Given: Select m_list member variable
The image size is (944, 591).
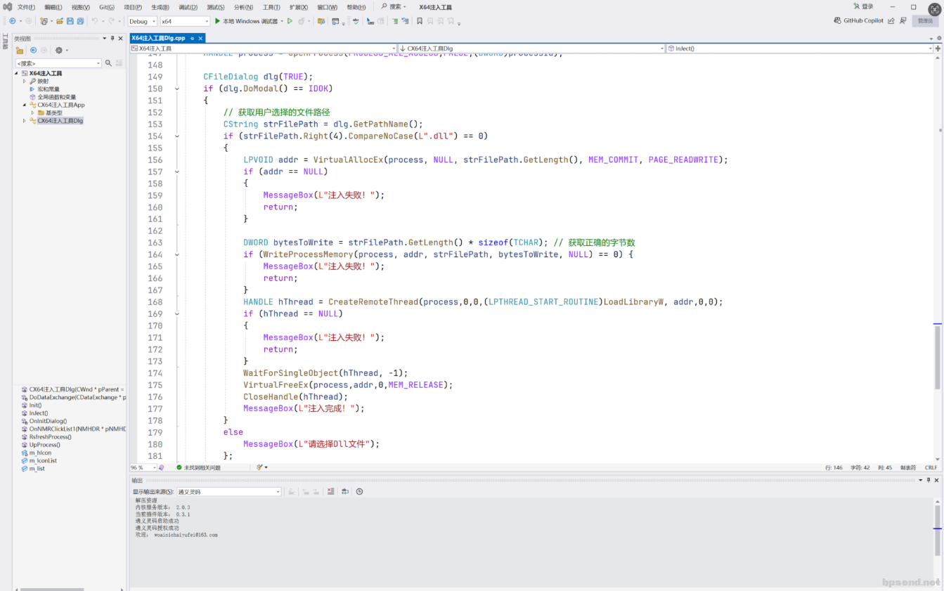Looking at the screenshot, I should (x=37, y=468).
